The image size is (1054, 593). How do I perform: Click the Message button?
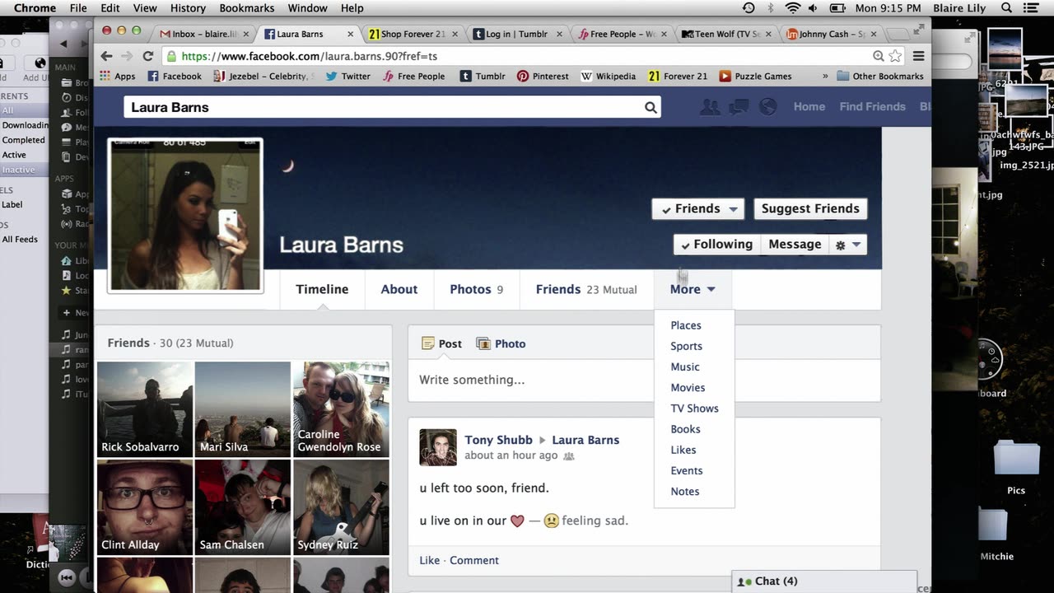pos(795,244)
